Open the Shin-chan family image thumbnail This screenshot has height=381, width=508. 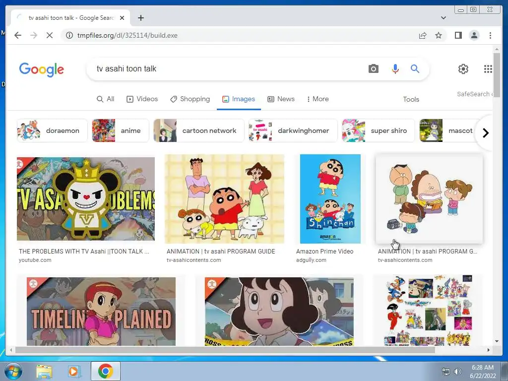tap(225, 199)
